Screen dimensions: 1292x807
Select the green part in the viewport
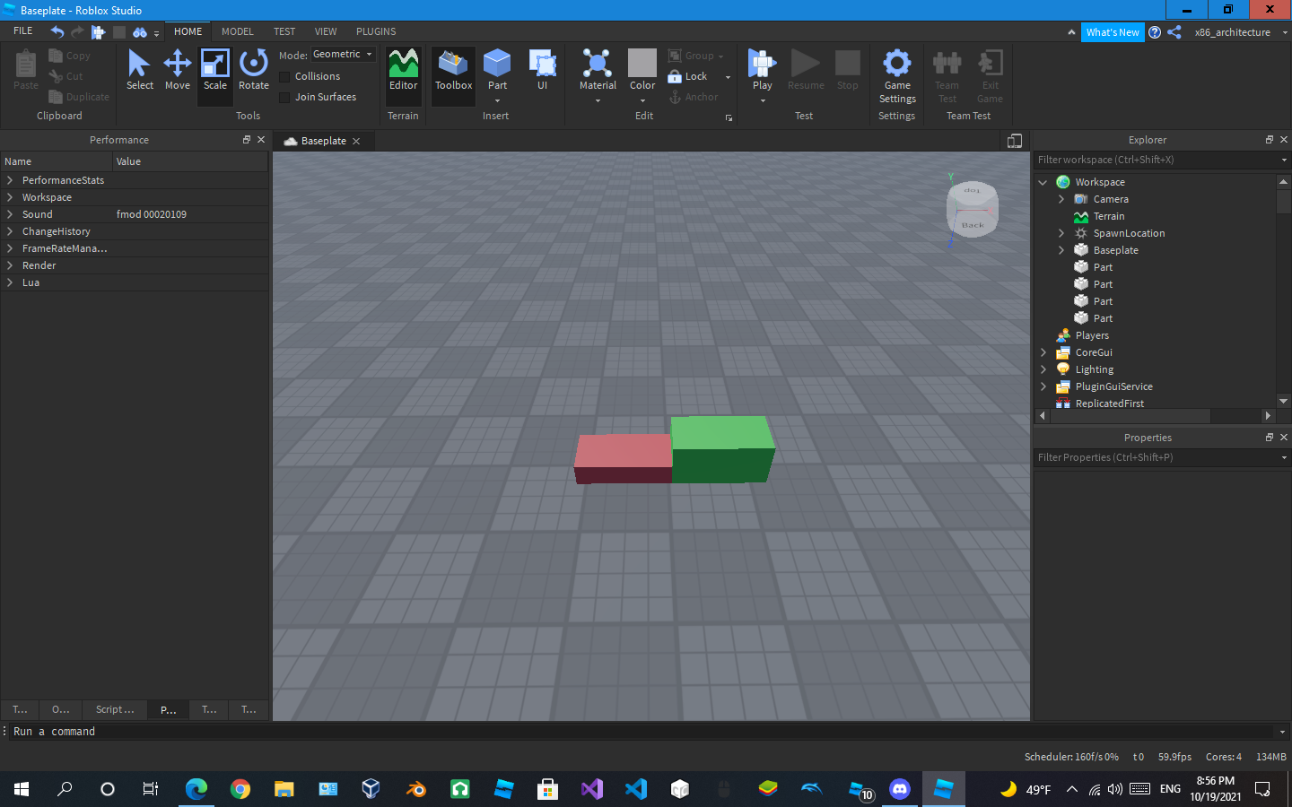point(722,448)
